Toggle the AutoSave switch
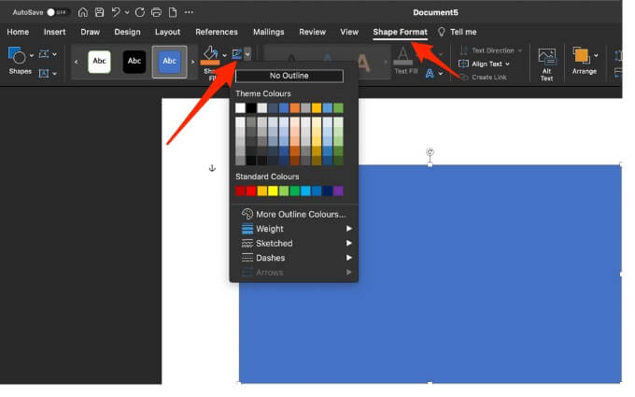The height and width of the screenshot is (397, 635). [58, 12]
